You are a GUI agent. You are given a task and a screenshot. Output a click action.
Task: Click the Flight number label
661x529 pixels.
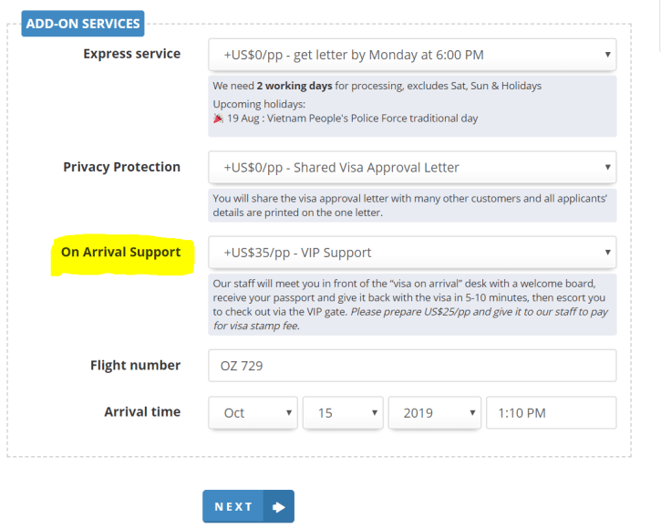pyautogui.click(x=135, y=365)
